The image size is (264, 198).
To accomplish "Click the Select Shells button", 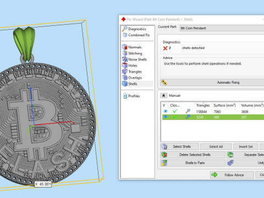I will (179, 147).
